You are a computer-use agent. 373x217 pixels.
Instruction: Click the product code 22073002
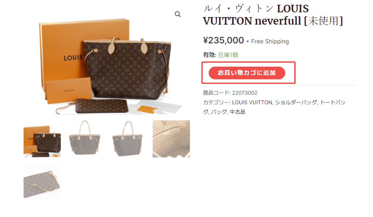(244, 93)
